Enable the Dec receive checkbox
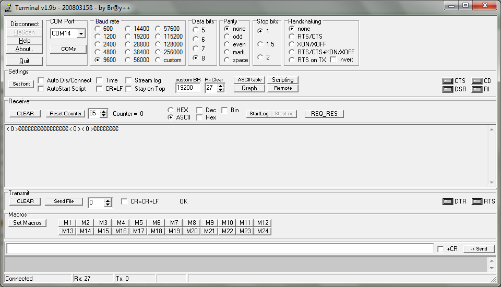The width and height of the screenshot is (501, 287). pos(199,110)
